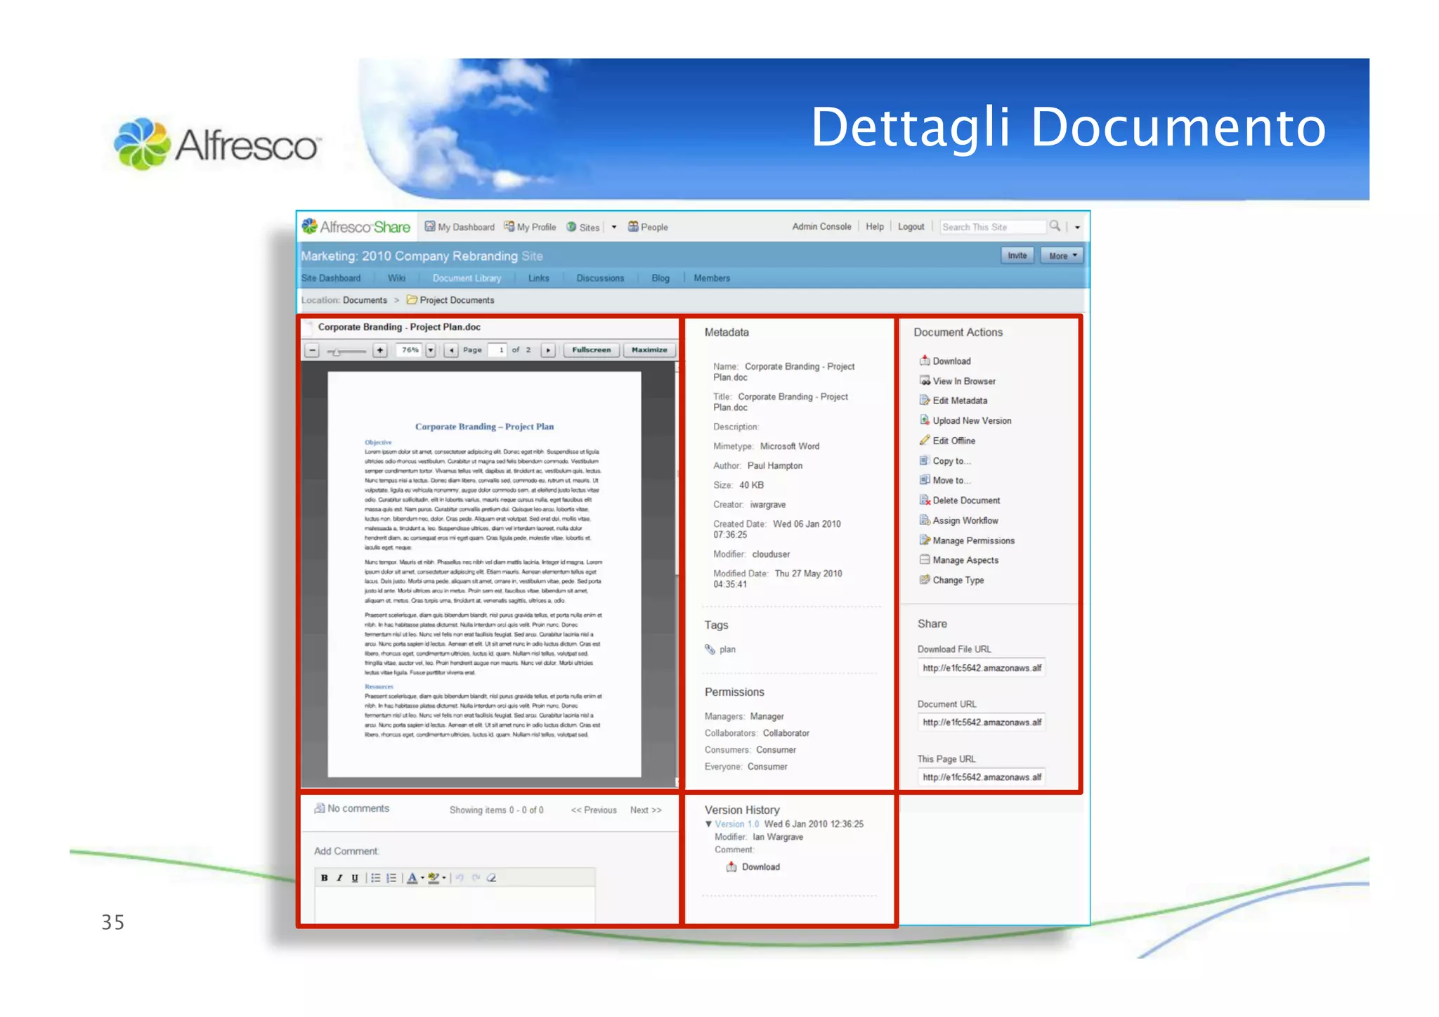The height and width of the screenshot is (1017, 1439).
Task: Click the Help link
Action: pos(875,226)
